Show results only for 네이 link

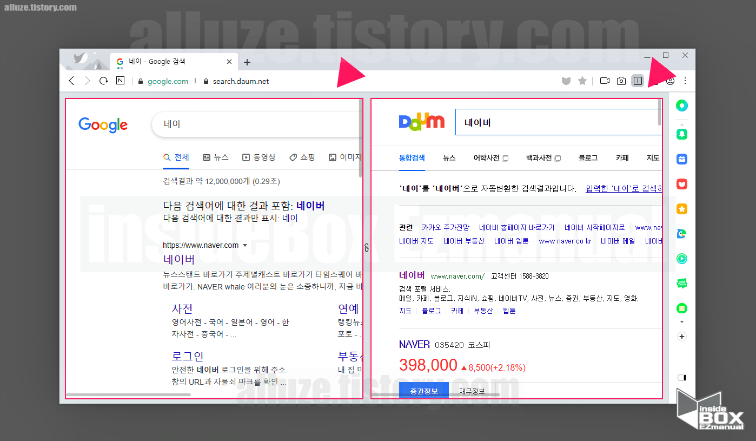[290, 218]
